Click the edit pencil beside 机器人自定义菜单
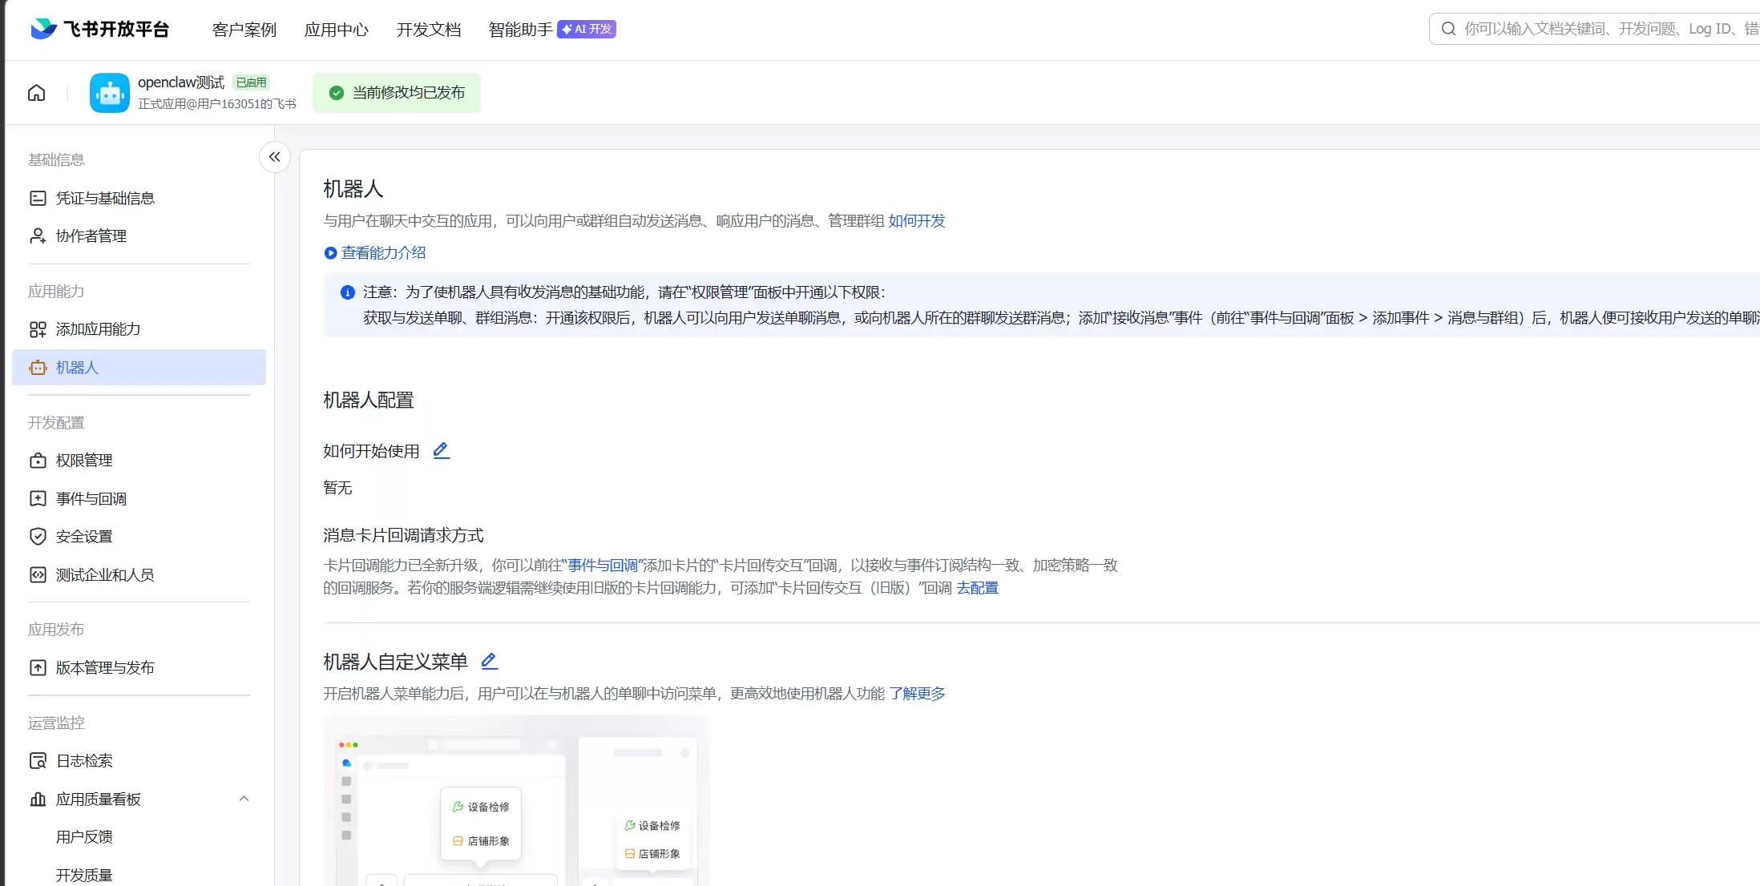The height and width of the screenshot is (886, 1760). point(489,661)
